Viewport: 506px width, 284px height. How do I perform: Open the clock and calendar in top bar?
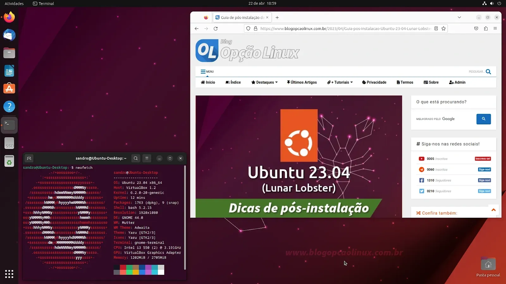(x=262, y=3)
